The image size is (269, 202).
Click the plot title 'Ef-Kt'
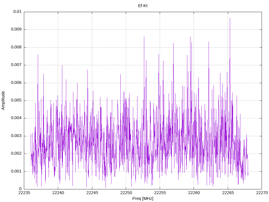click(143, 6)
